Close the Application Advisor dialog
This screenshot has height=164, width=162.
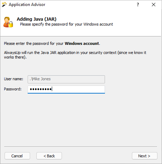tap(154, 5)
